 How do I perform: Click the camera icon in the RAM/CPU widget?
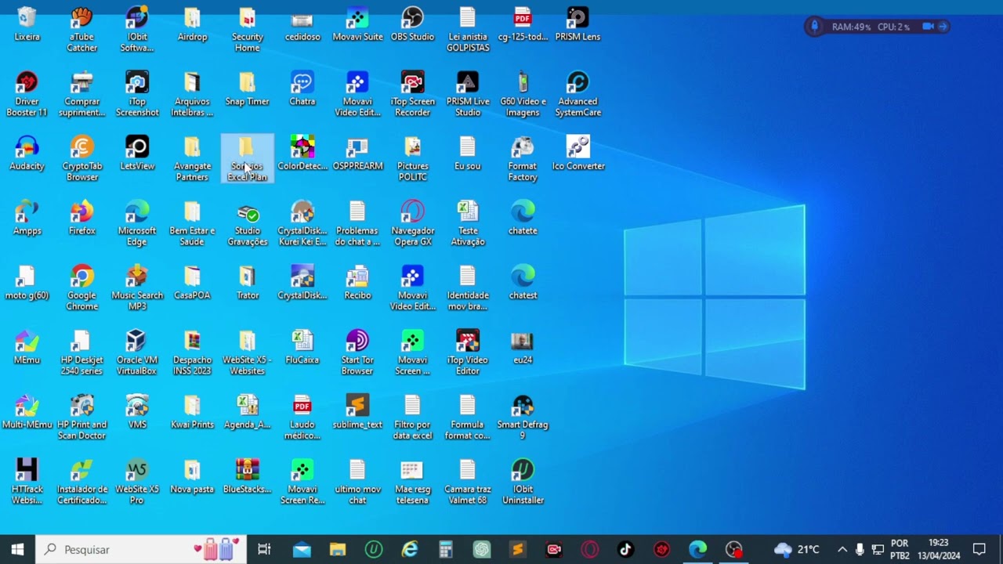pyautogui.click(x=928, y=27)
